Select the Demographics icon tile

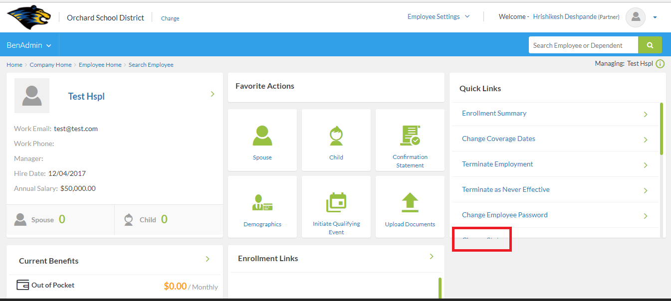click(x=262, y=203)
